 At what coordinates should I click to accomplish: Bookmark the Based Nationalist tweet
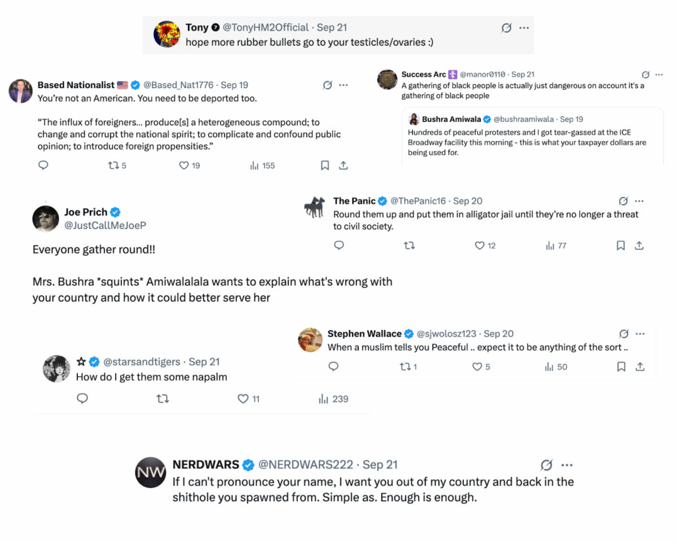[325, 165]
